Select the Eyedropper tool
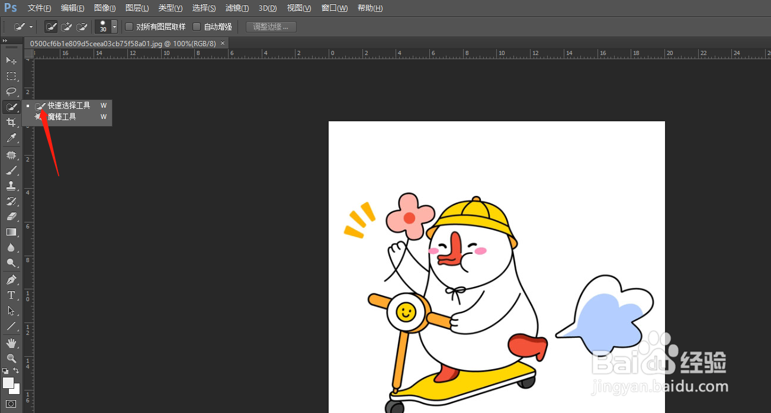 tap(11, 138)
